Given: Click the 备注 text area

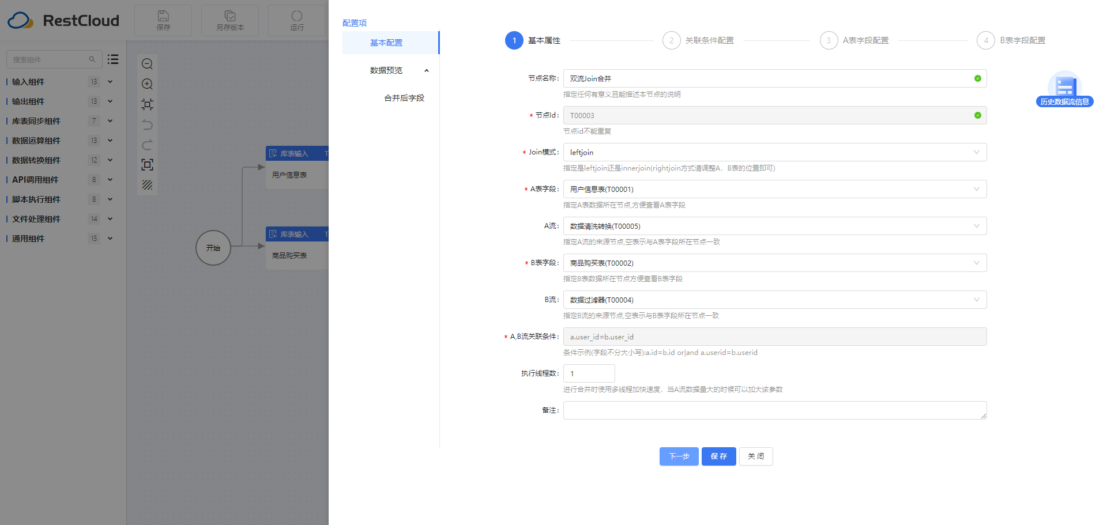Looking at the screenshot, I should (x=775, y=410).
